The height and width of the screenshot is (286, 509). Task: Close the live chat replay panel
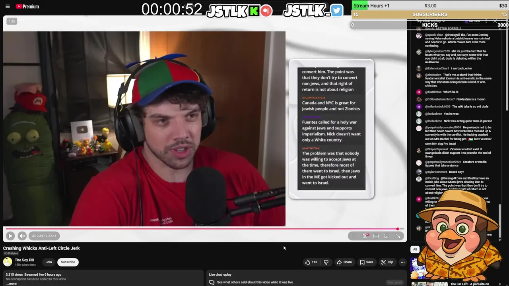tap(495, 21)
